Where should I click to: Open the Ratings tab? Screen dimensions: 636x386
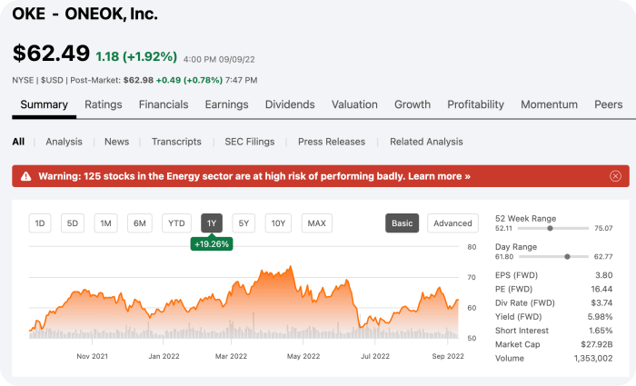(104, 104)
